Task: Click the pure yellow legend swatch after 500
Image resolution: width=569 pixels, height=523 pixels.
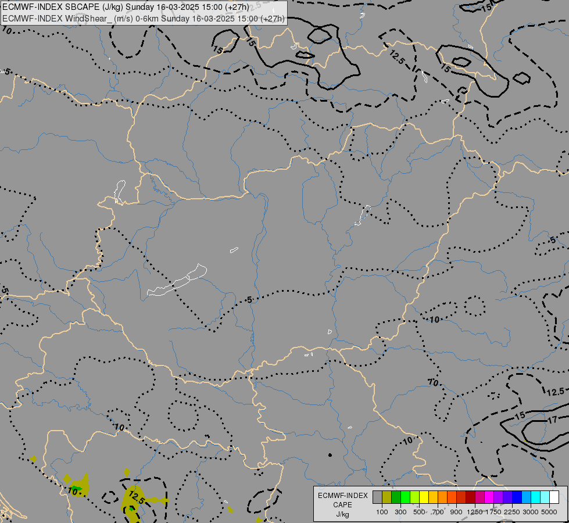Action: pyautogui.click(x=424, y=497)
